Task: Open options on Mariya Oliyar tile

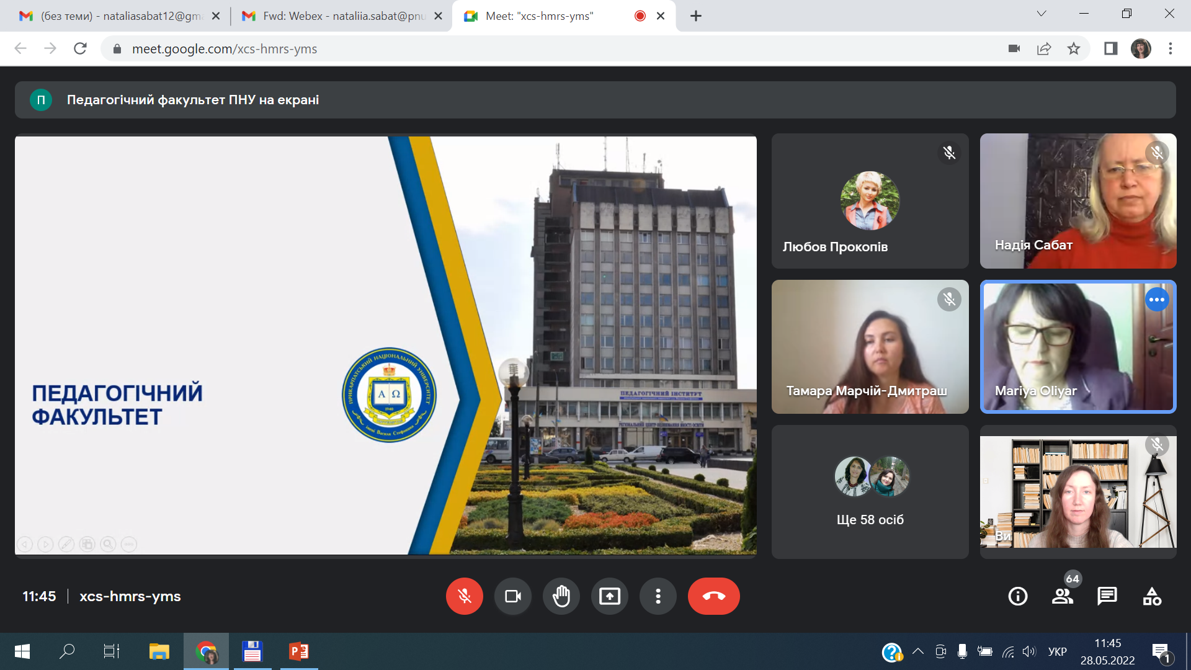Action: pyautogui.click(x=1157, y=300)
